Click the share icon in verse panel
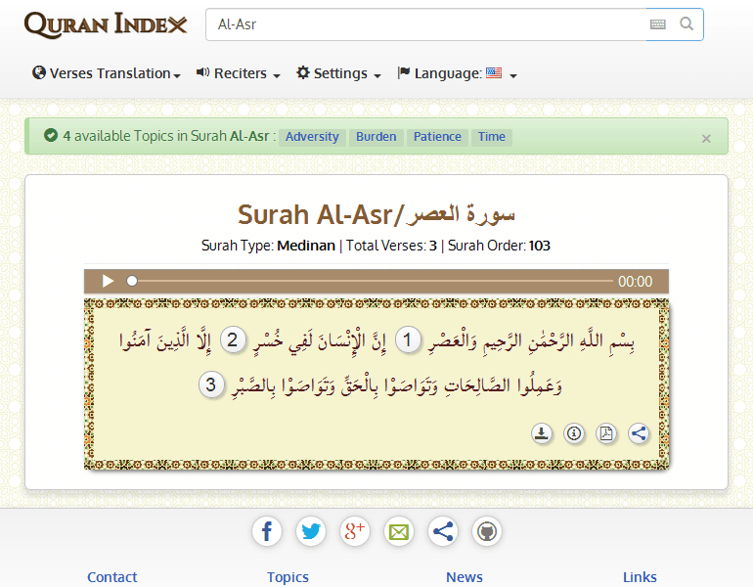Viewport: 753px width, 587px height. click(x=639, y=433)
